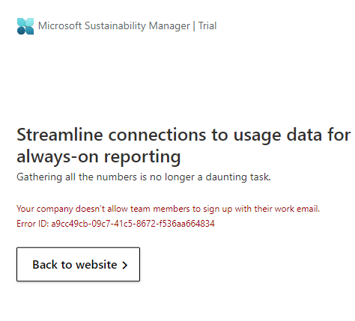
Task: Click the "Gathering all the numbers" subtitle
Action: tap(144, 177)
